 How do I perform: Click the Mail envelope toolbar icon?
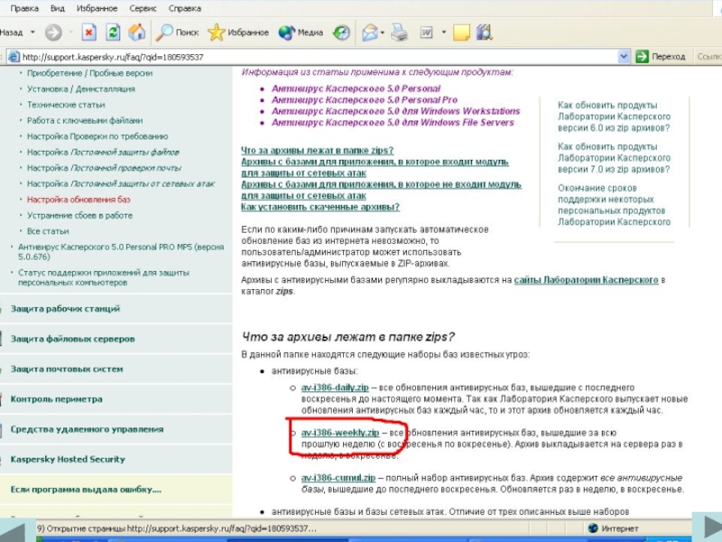tap(370, 33)
